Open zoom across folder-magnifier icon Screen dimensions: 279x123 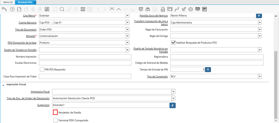click(x=170, y=9)
